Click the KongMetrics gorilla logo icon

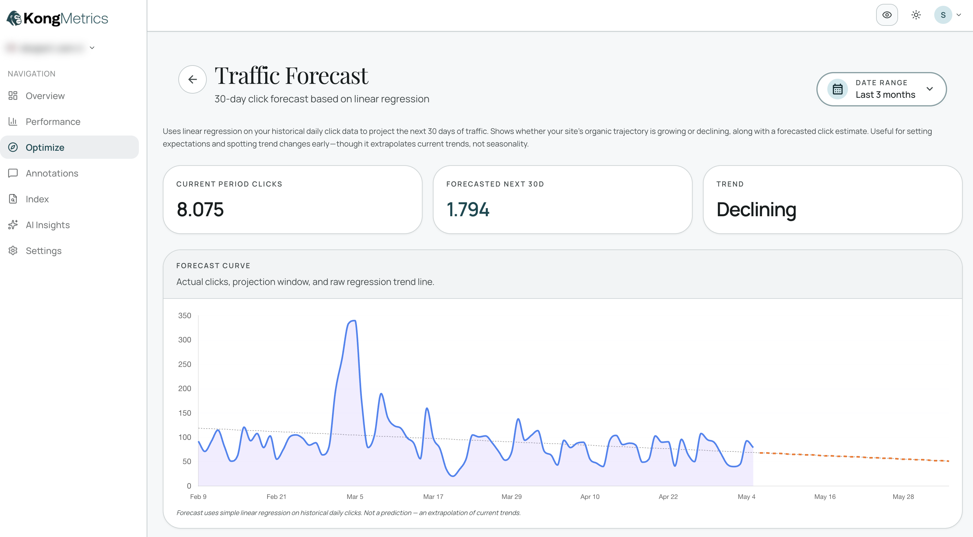point(14,18)
